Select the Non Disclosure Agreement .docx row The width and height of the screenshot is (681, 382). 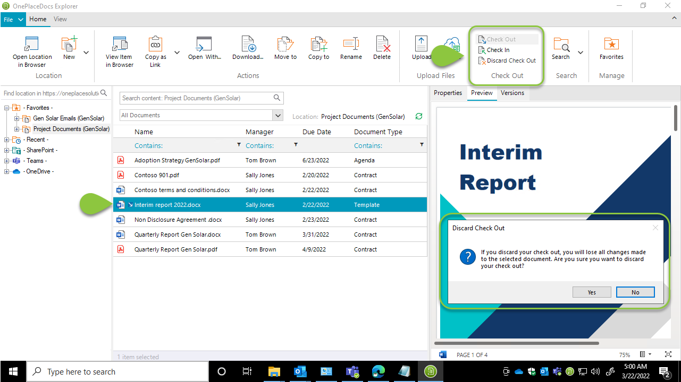click(270, 220)
